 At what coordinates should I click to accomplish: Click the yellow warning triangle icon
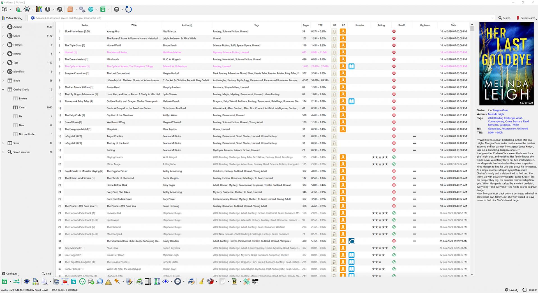pos(108,282)
